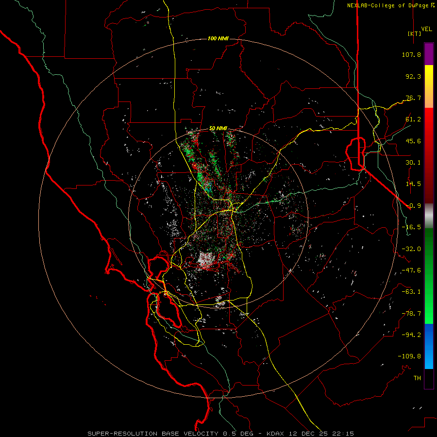This screenshot has height=437, width=437.
Task: Select the 30.1 velocity scale value
Action: [413, 163]
